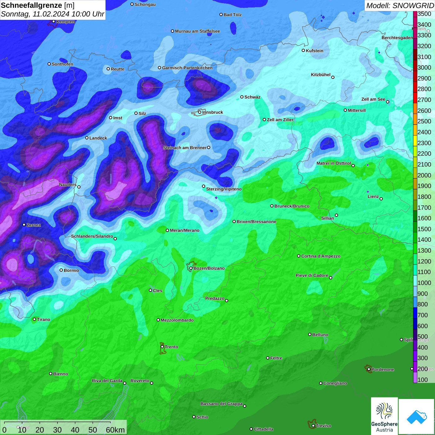Pick the yellow 2300 m legend color
Image resolution: width=435 pixels, height=435 pixels.
tap(415, 141)
